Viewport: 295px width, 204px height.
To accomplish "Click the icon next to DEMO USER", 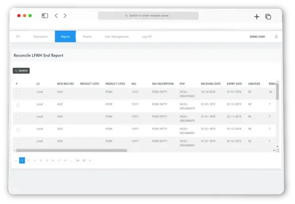I will (x=276, y=37).
